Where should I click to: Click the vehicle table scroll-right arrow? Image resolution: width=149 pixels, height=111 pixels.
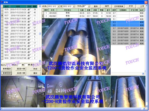(x=143, y=73)
